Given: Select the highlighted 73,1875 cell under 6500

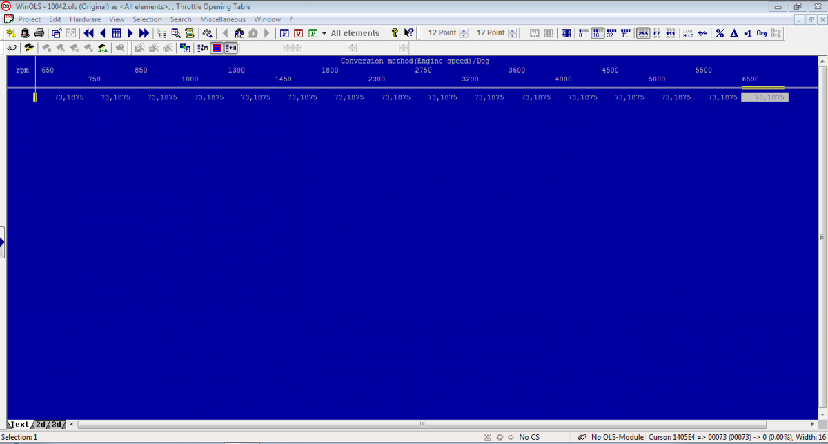Looking at the screenshot, I should pyautogui.click(x=765, y=97).
